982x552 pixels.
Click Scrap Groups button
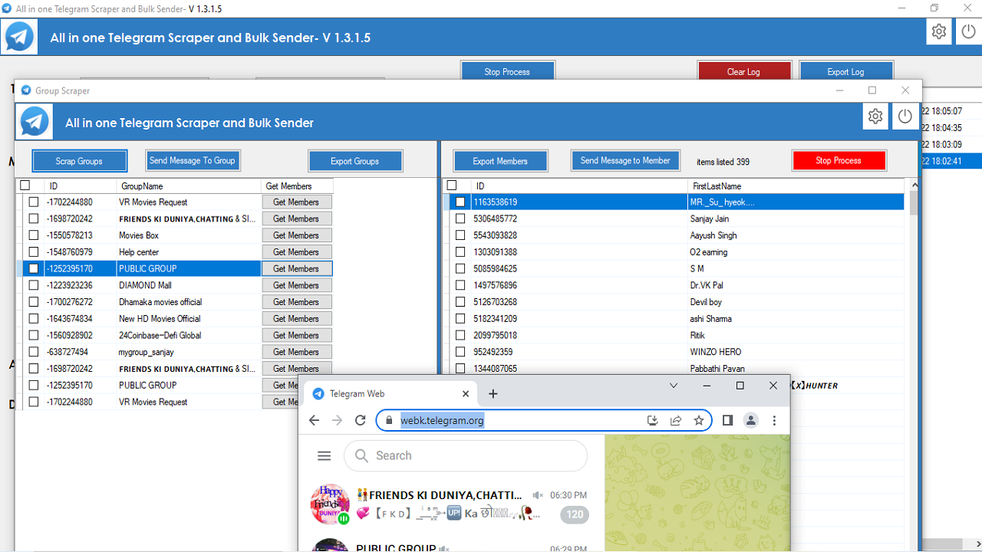[x=79, y=161]
